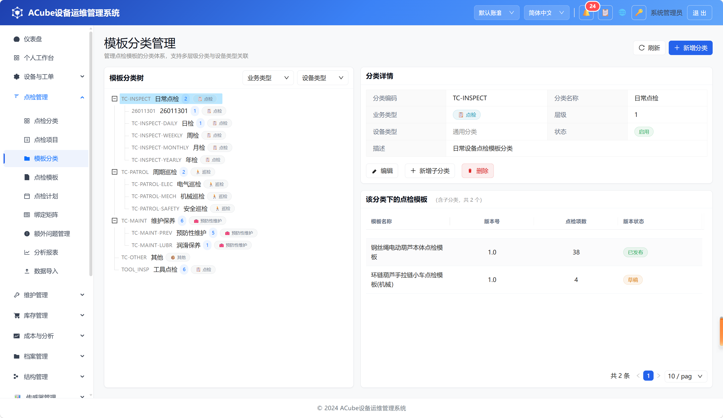The image size is (723, 418).
Task: Open the 简体中文 language dropdown
Action: point(546,13)
